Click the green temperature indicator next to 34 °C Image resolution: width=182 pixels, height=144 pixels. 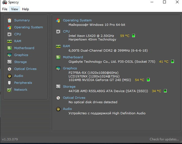tap(165, 91)
